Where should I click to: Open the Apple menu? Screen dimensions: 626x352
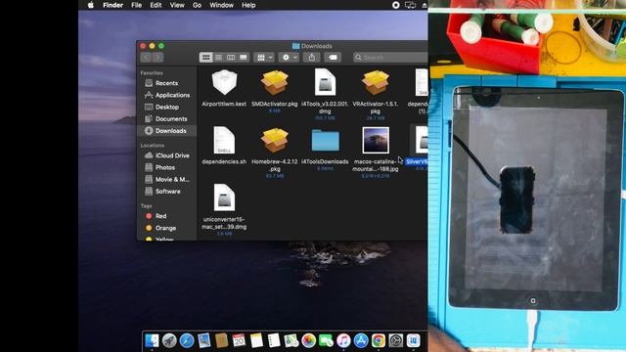[x=91, y=5]
